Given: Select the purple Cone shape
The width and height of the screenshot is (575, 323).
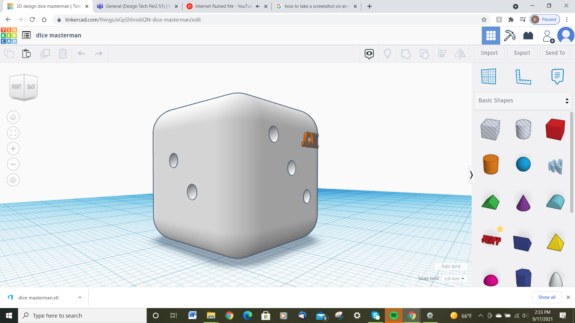Looking at the screenshot, I should (523, 203).
